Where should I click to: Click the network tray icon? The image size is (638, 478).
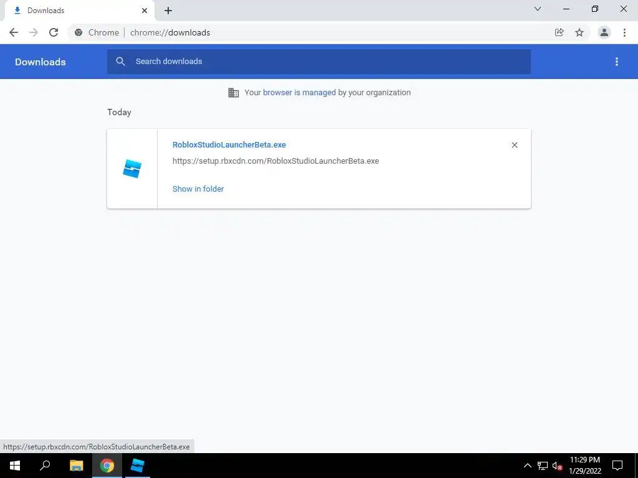coord(543,466)
